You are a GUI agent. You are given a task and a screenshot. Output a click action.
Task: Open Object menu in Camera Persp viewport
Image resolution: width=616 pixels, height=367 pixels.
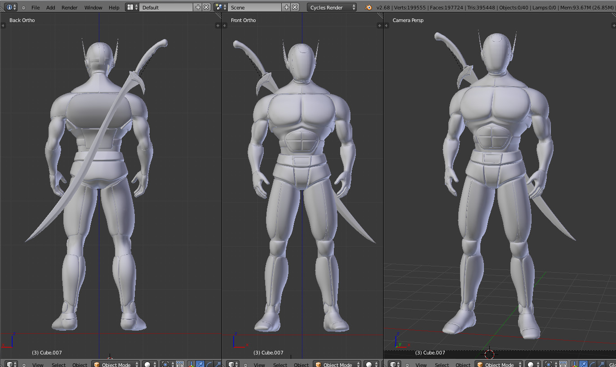(463, 365)
